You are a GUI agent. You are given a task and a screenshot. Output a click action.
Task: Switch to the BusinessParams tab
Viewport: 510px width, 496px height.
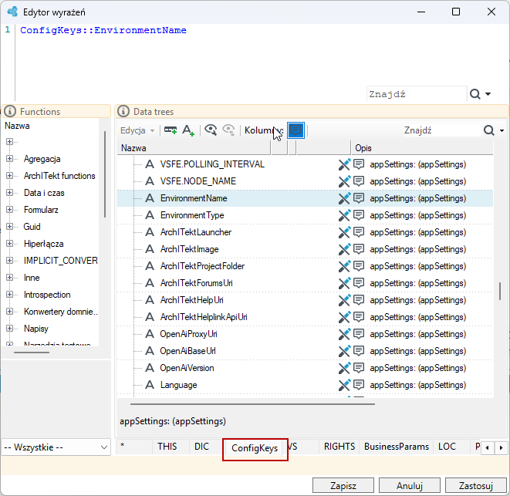pyautogui.click(x=397, y=447)
